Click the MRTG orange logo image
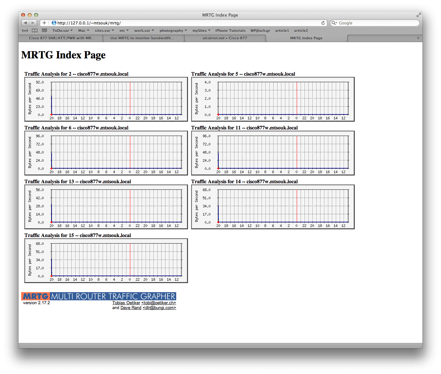Image resolution: width=441 pixels, height=374 pixels. (x=36, y=296)
